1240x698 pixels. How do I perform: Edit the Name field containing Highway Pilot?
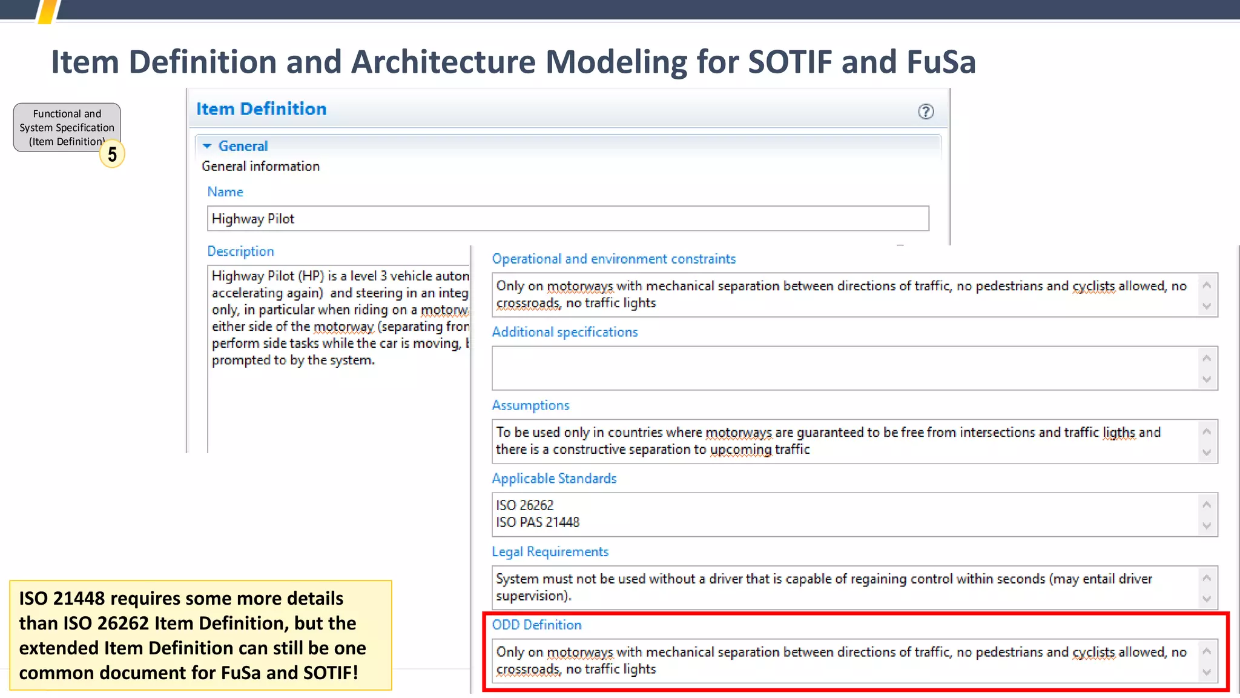(568, 219)
